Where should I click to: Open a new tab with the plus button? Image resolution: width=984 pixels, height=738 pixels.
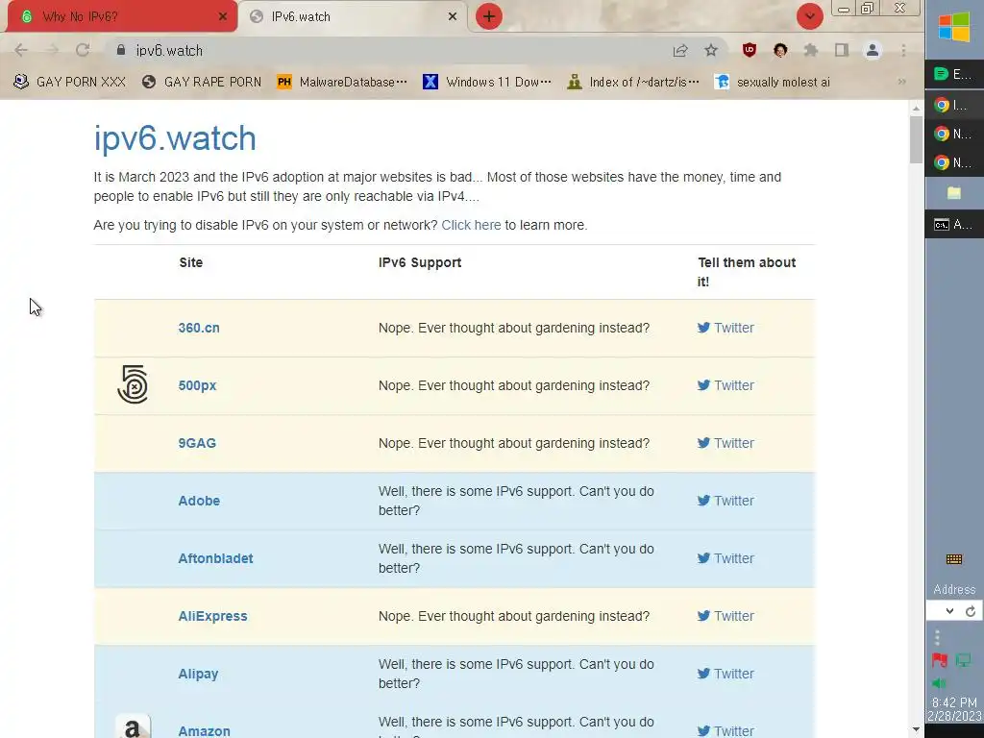(489, 16)
